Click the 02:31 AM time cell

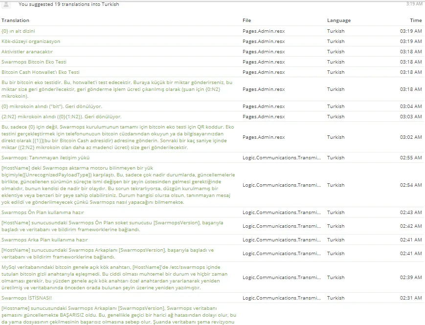pyautogui.click(x=411, y=298)
